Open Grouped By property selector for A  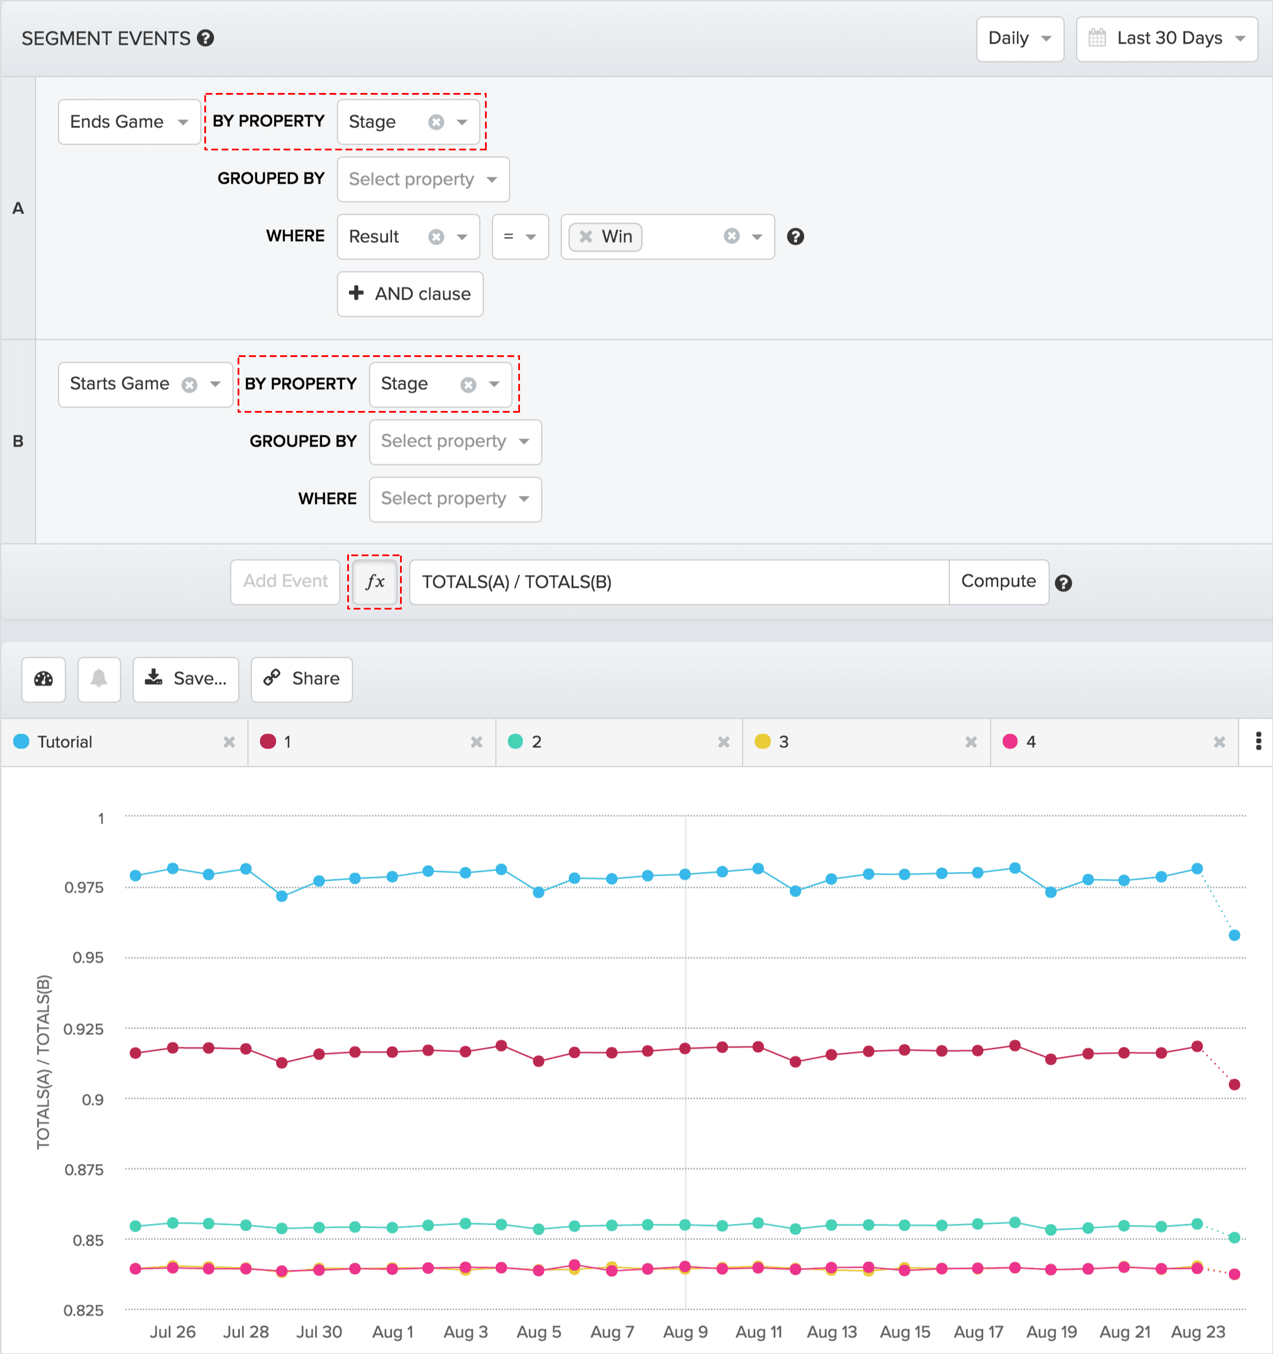[422, 179]
